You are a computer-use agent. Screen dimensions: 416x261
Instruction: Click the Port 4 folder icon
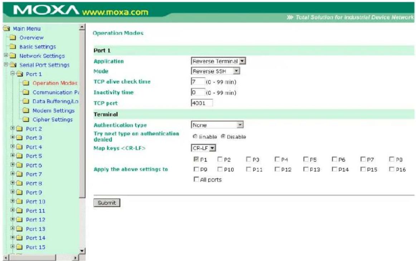(19, 147)
